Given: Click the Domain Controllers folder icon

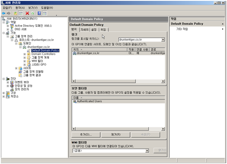Looking at the screenshot, I should 29,54.
